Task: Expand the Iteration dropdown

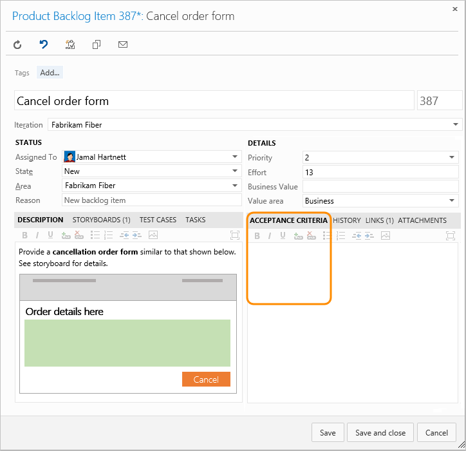Action: point(456,124)
